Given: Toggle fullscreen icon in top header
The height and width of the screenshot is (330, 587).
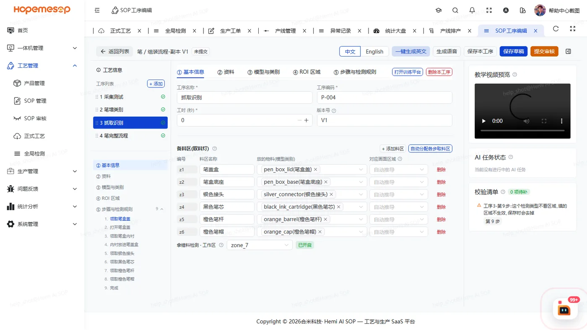Looking at the screenshot, I should 489,10.
